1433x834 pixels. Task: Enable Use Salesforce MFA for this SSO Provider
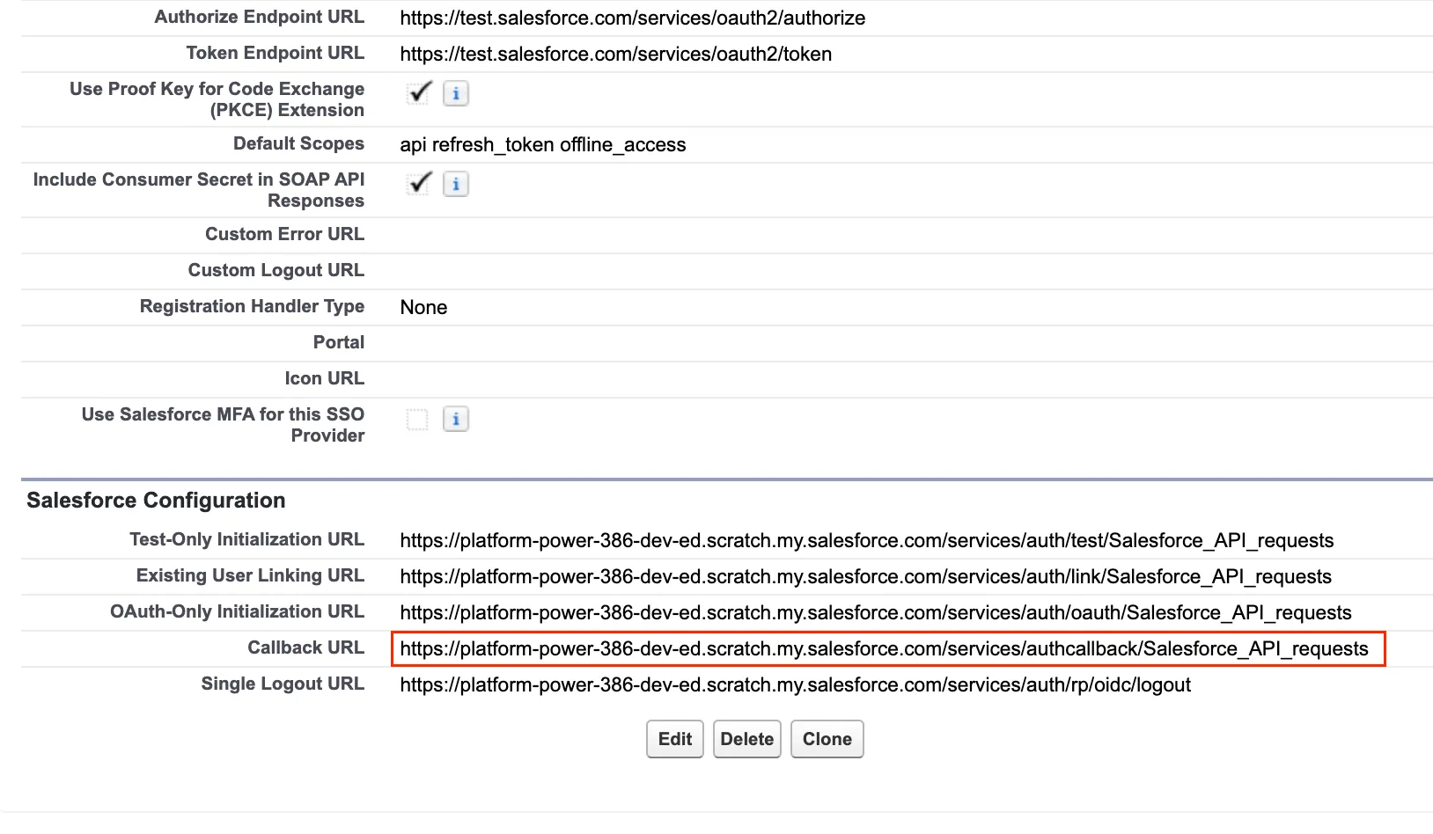pyautogui.click(x=417, y=420)
